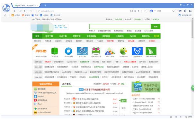Go back with the back arrow

pos(14,11)
